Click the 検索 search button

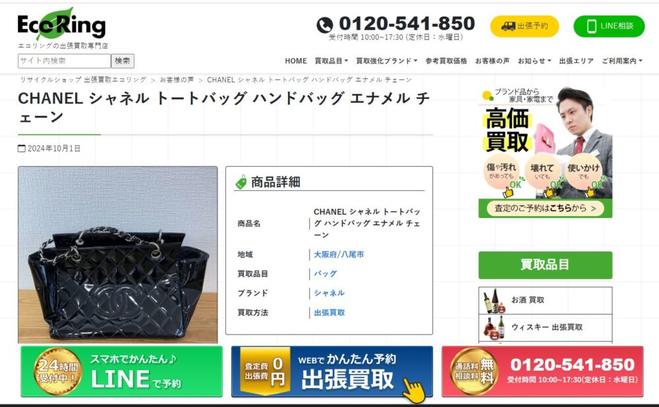point(123,61)
